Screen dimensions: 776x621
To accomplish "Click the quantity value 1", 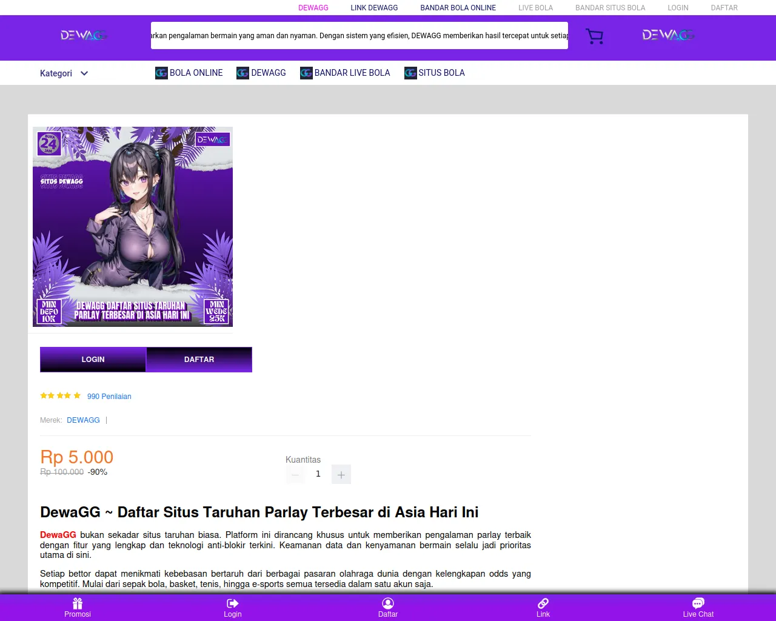I will tap(318, 474).
